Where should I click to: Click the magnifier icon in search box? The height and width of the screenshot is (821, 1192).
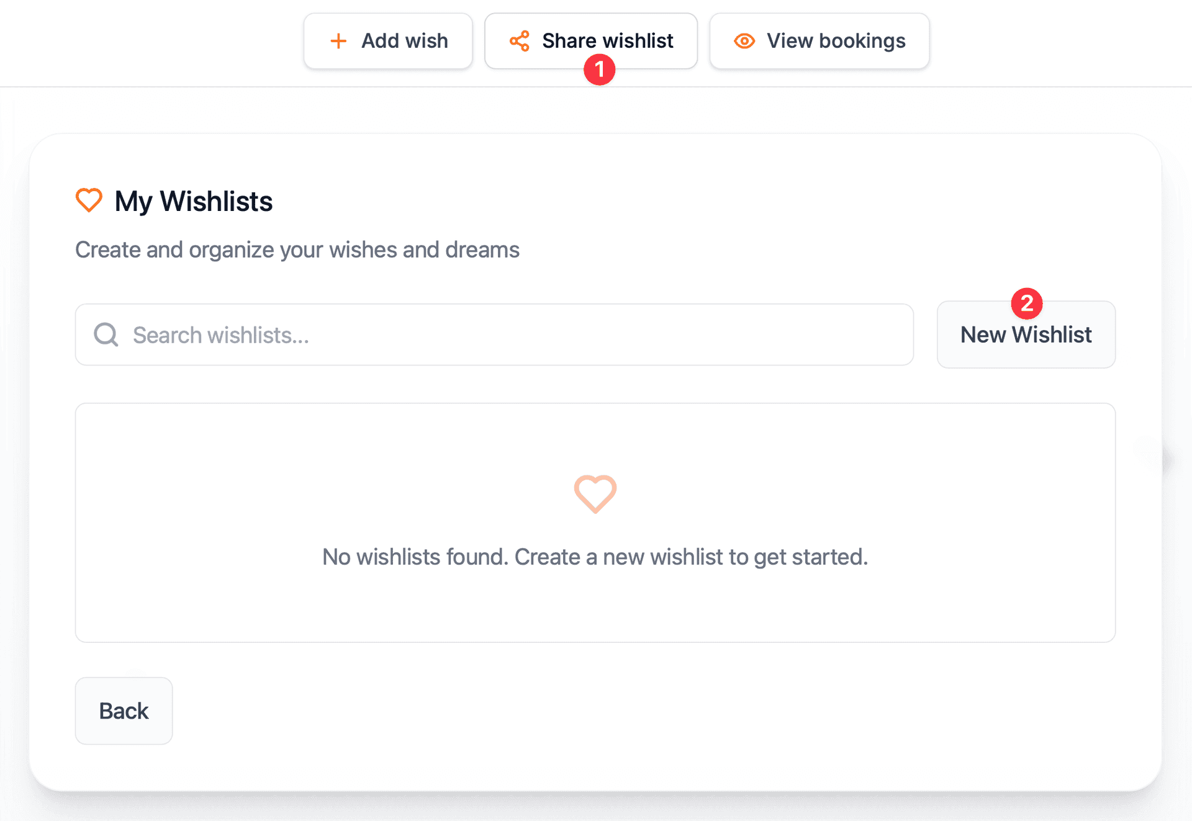pyautogui.click(x=106, y=334)
